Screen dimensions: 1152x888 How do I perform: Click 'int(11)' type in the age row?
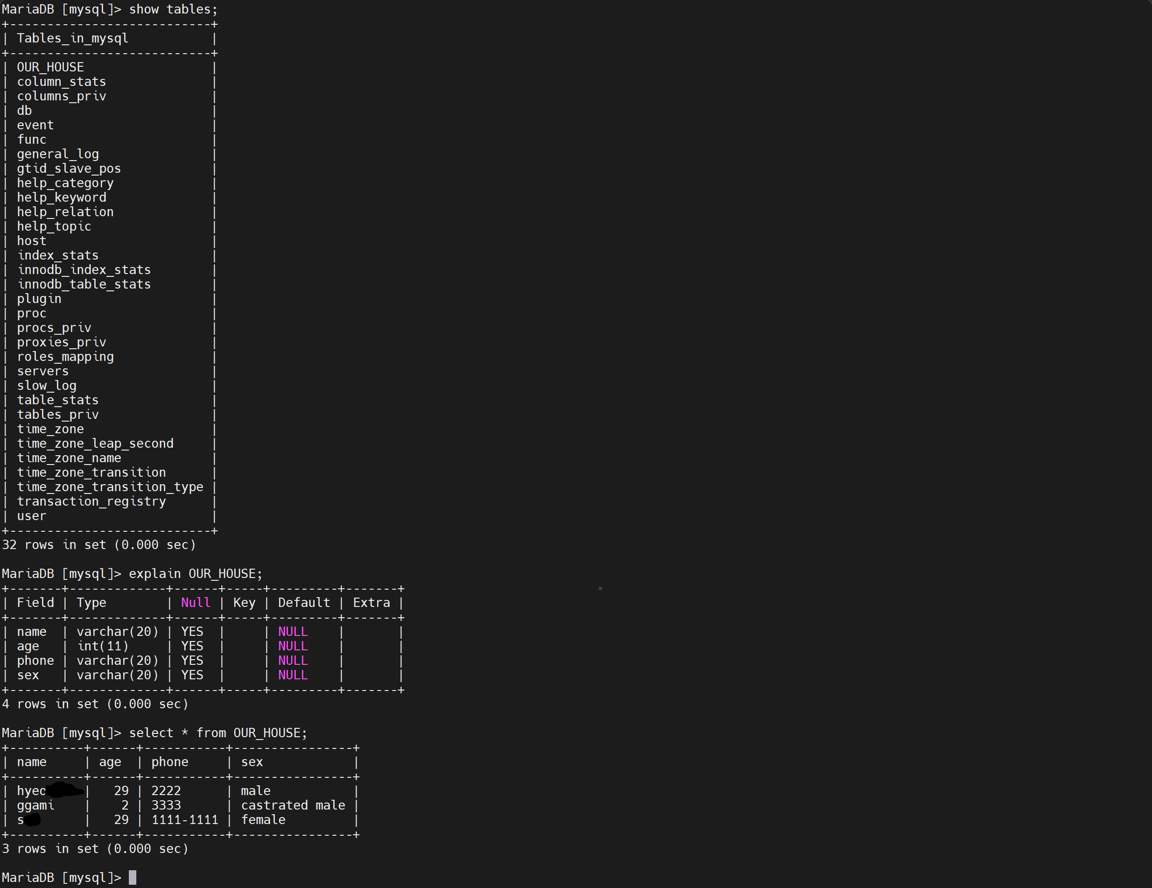tap(102, 646)
